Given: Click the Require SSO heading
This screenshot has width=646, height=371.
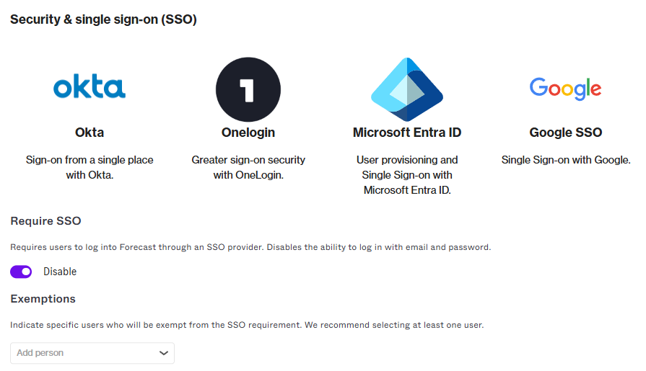Looking at the screenshot, I should coord(45,221).
